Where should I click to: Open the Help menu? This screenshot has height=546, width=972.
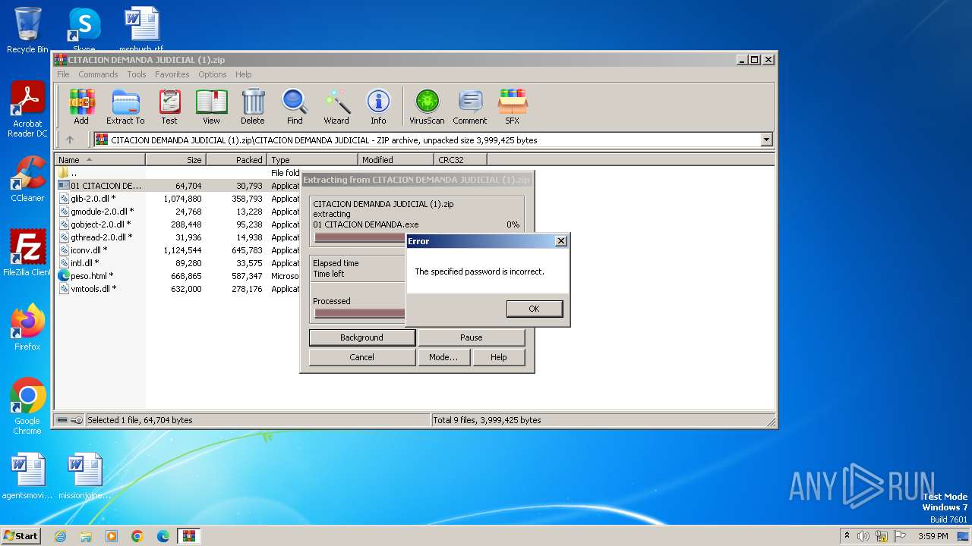[243, 74]
